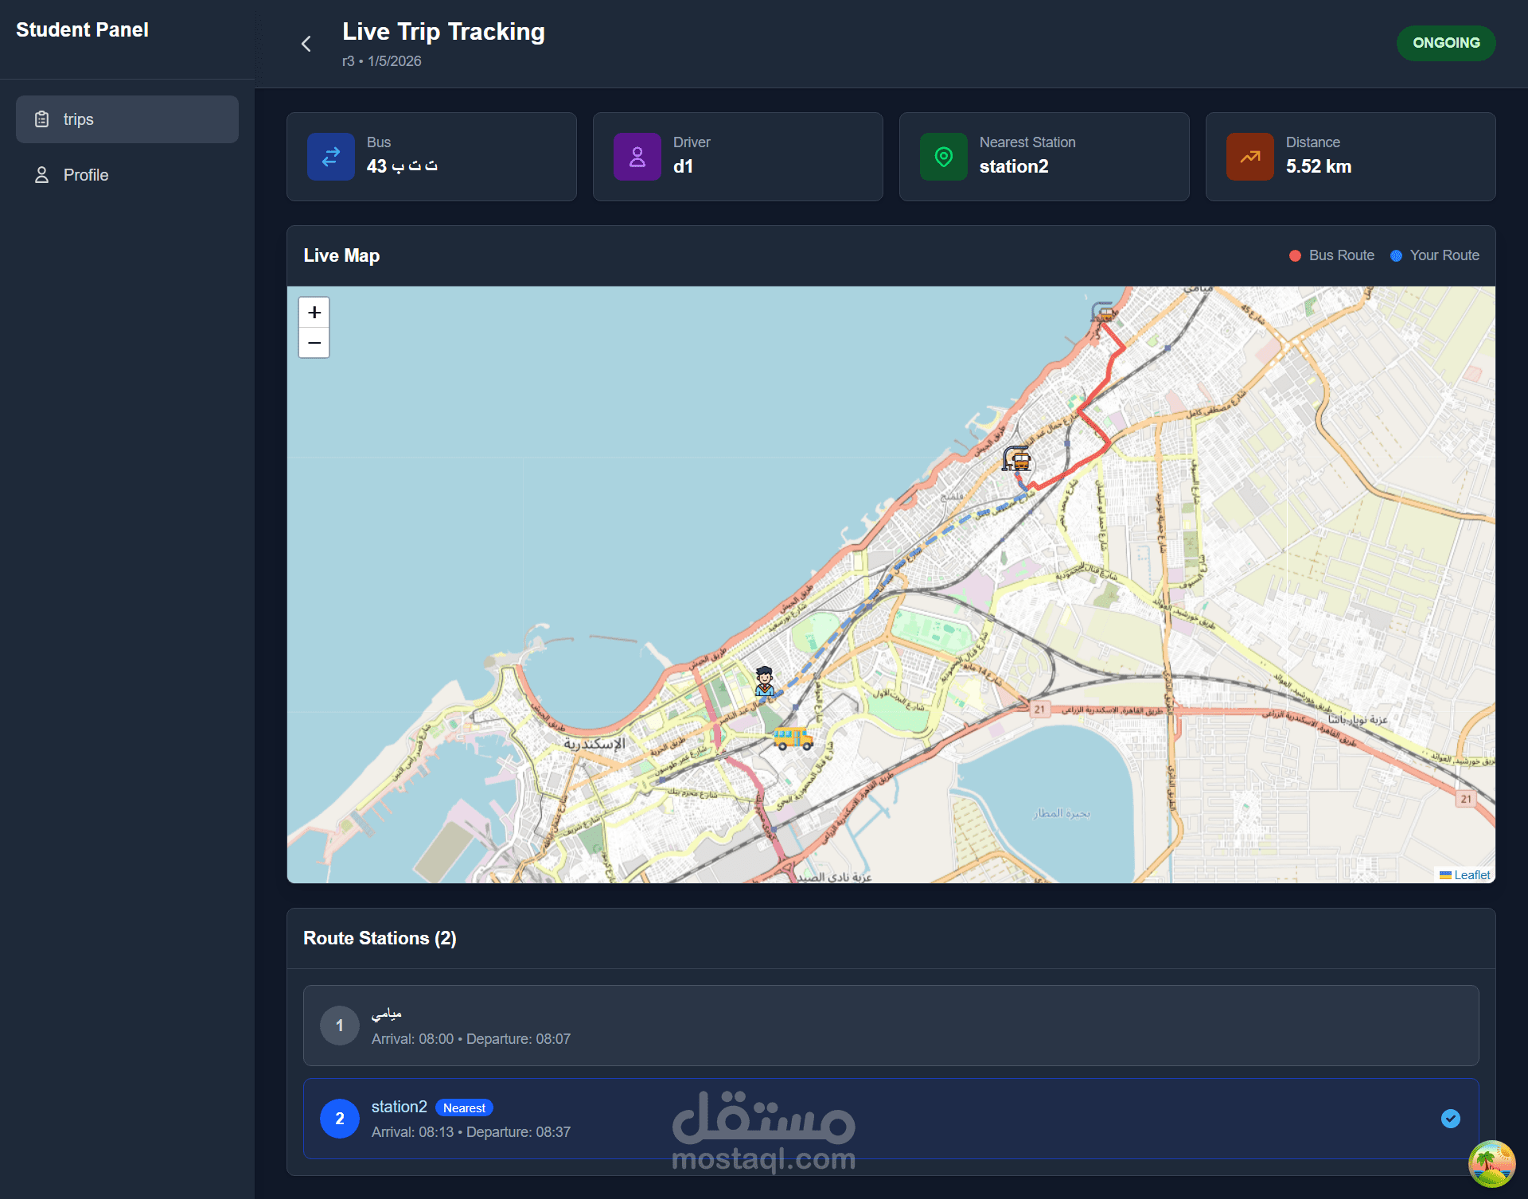Zoom out the live map
This screenshot has height=1199, width=1528.
point(314,343)
